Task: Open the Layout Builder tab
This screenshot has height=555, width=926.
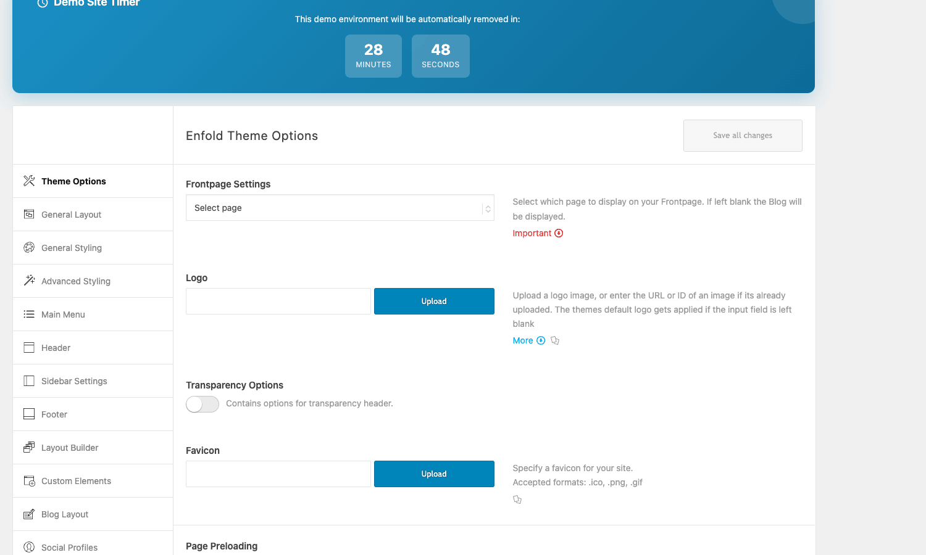Action: (x=93, y=448)
